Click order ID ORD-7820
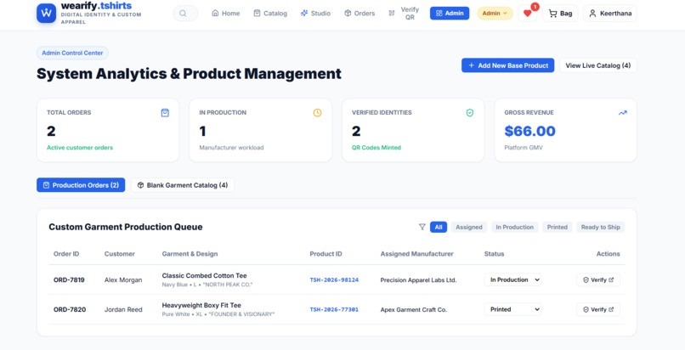Image resolution: width=685 pixels, height=350 pixels. coord(70,309)
